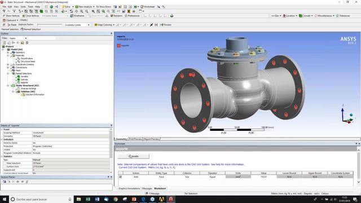
Task: Select the soporte named selection in the tree
Action: tap(24, 82)
